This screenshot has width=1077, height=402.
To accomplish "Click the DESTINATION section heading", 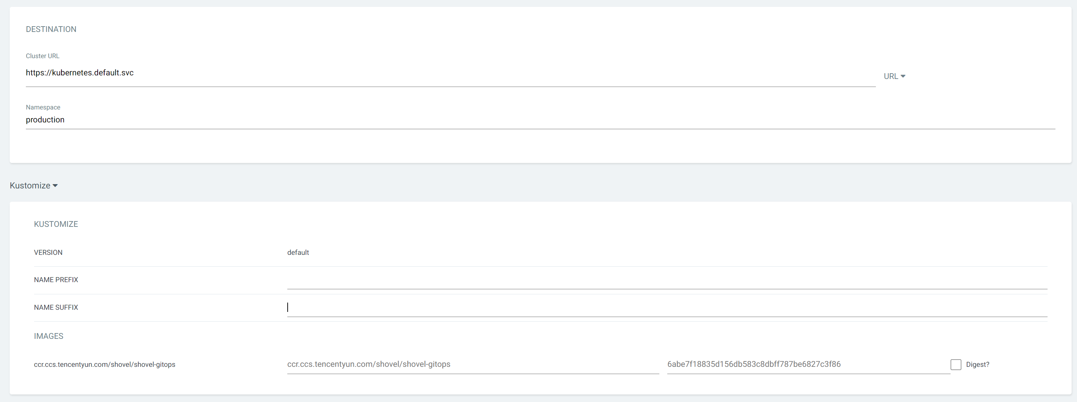I will click(x=51, y=29).
